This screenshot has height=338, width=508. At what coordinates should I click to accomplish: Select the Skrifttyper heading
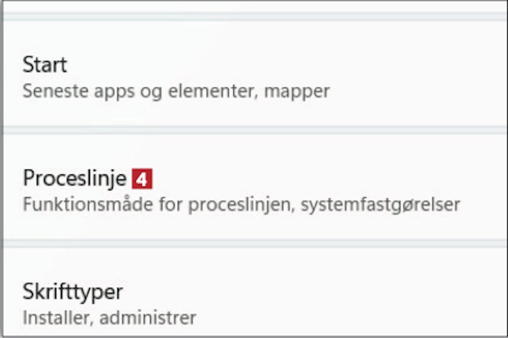[x=72, y=292]
